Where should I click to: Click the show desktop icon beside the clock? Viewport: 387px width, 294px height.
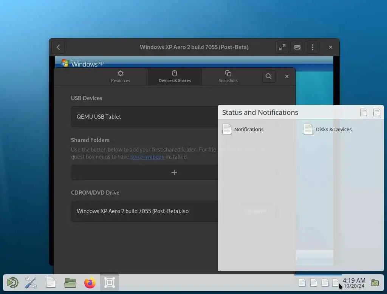point(375,283)
